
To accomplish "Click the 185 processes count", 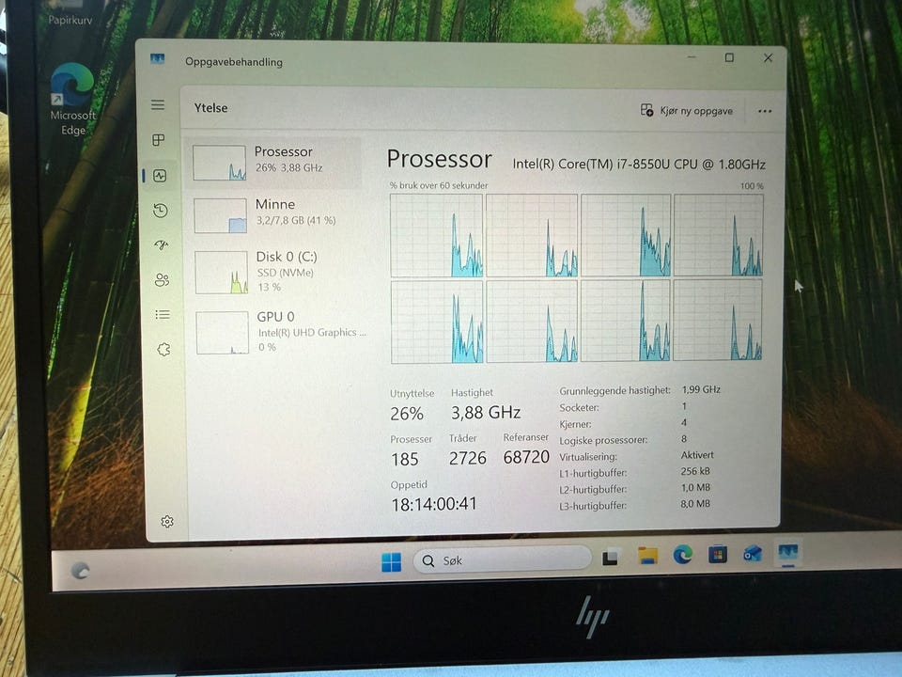I will [x=405, y=459].
